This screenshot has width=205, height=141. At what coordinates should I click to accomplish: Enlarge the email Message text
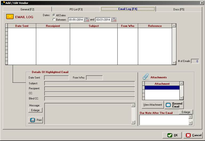pyautogui.click(x=35, y=110)
